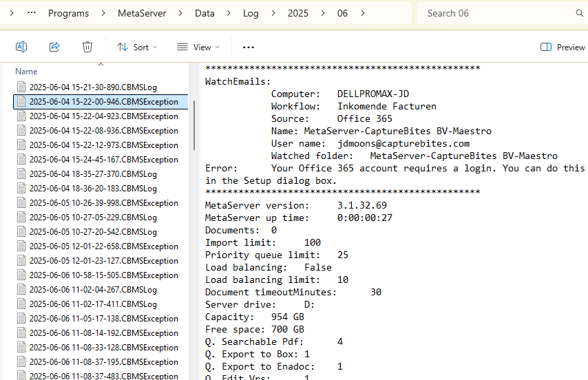Click file icon of 2025-06-05 12-01-22-658.CBMSException
This screenshot has width=588, height=380.
[21, 246]
